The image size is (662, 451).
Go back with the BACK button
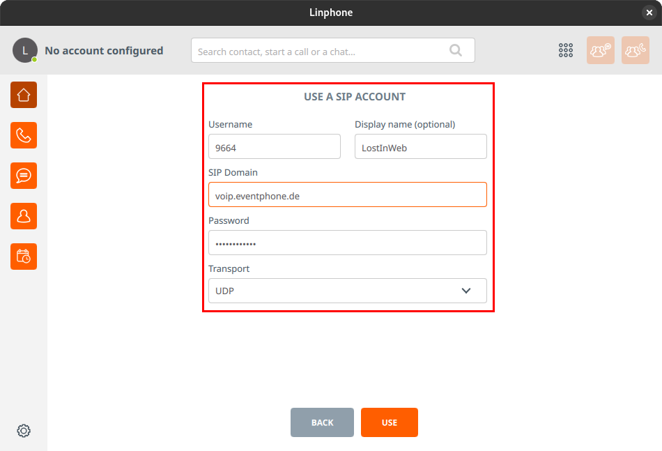(x=322, y=422)
